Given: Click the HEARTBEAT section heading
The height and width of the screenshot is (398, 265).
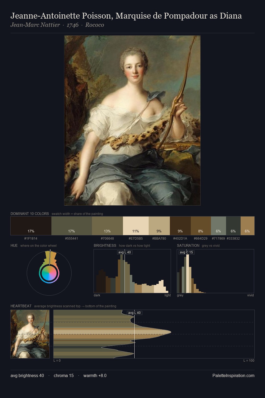Looking at the screenshot, I should [x=21, y=306].
